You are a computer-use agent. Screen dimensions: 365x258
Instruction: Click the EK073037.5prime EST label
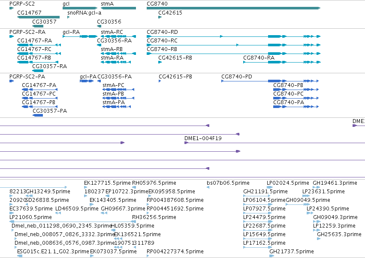pyautogui.click(x=113, y=252)
